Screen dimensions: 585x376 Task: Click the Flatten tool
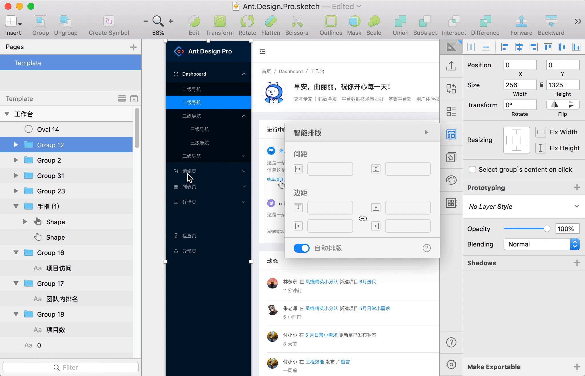271,21
